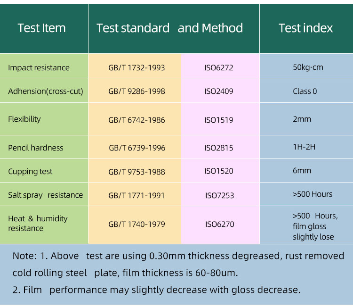Click the 50kg·cm test index value
Image resolution: width=353 pixels, height=308 pixels.
tap(308, 67)
